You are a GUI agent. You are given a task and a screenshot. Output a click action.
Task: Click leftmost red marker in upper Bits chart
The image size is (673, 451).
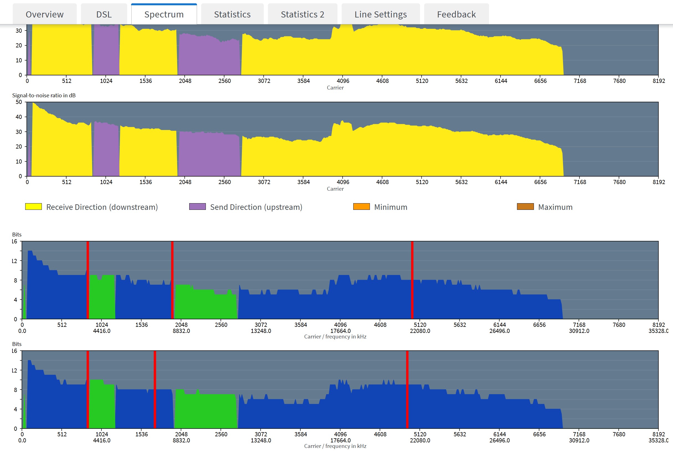[x=88, y=280]
